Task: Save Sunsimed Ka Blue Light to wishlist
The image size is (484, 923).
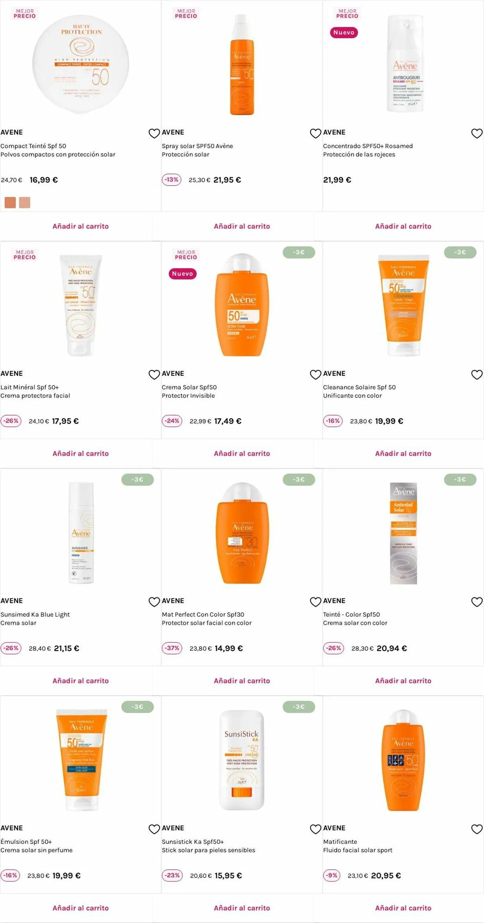Action: [154, 602]
